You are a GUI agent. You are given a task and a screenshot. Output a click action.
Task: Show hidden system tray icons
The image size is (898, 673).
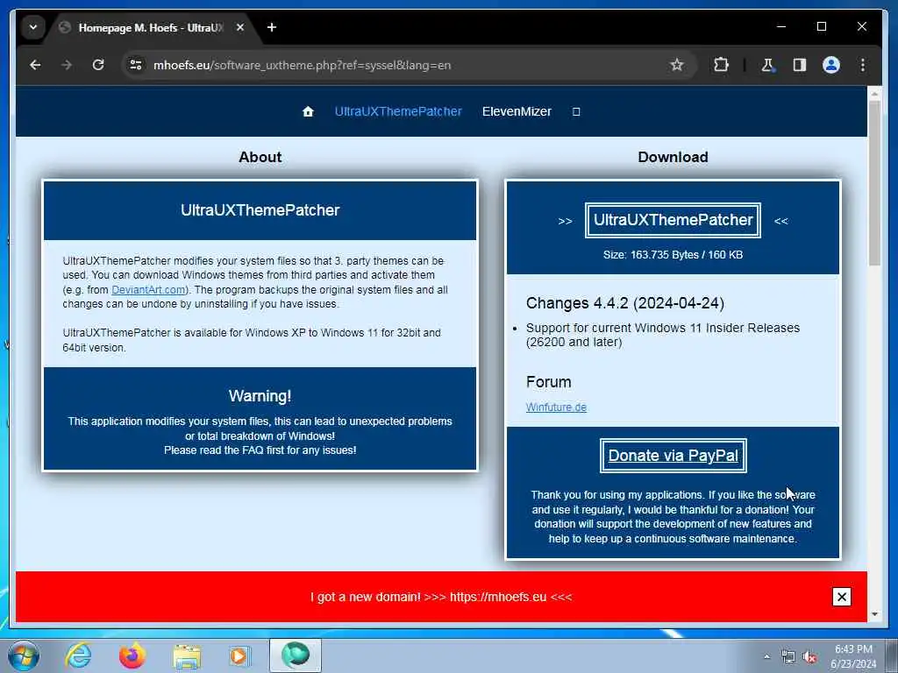(766, 656)
